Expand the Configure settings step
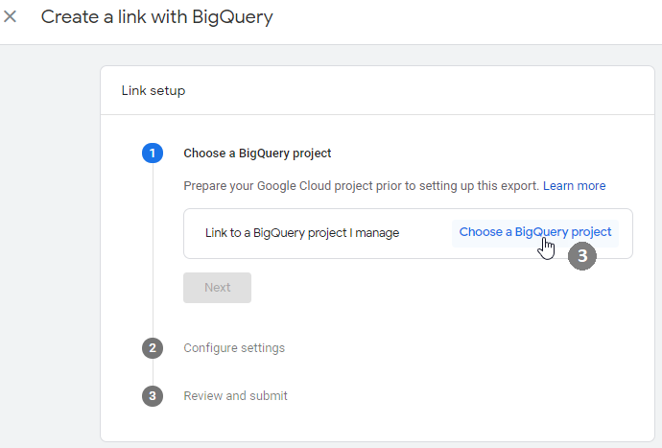The image size is (662, 448). [x=234, y=348]
